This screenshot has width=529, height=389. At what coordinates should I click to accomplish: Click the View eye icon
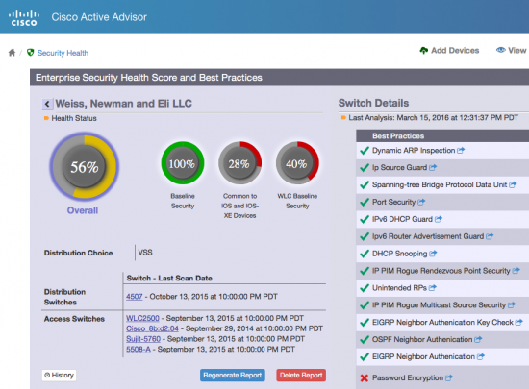(501, 50)
